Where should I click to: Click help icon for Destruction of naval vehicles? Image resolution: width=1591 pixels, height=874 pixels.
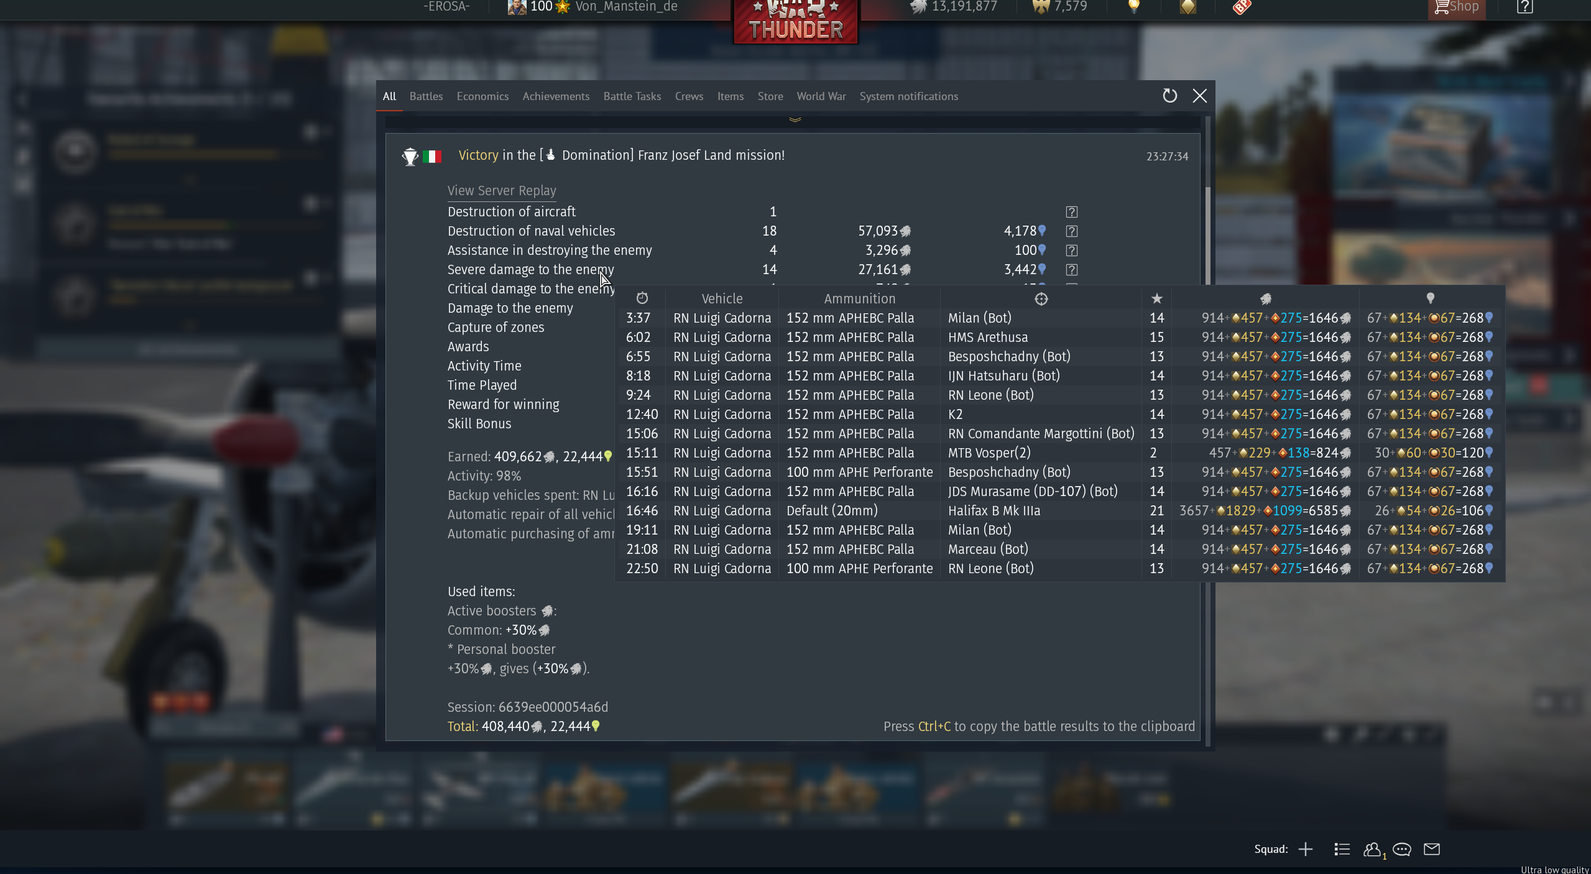(1071, 231)
